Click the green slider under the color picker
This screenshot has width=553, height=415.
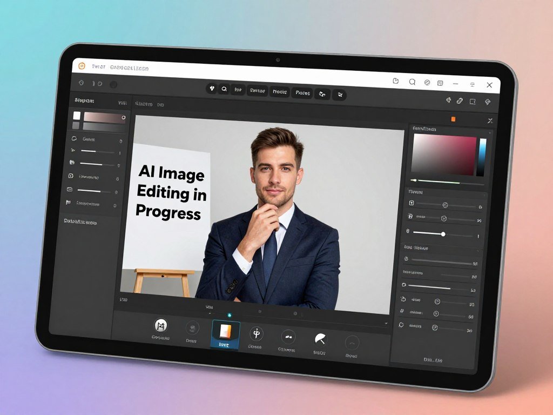[448, 182]
